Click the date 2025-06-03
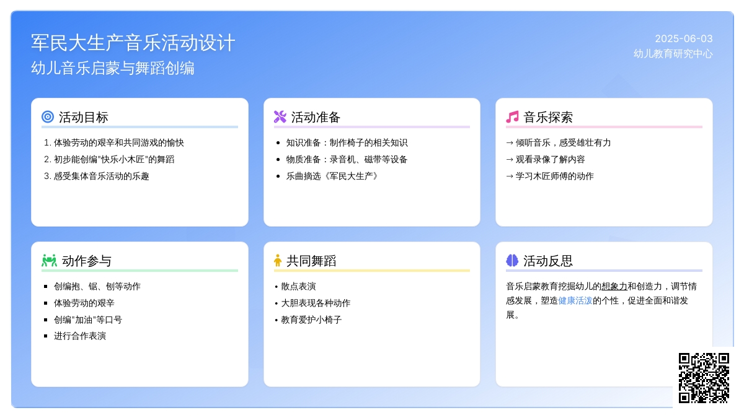 coord(684,38)
